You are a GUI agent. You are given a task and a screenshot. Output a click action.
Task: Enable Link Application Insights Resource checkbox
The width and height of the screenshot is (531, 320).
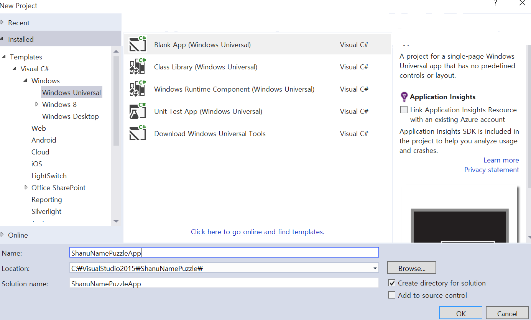point(404,110)
